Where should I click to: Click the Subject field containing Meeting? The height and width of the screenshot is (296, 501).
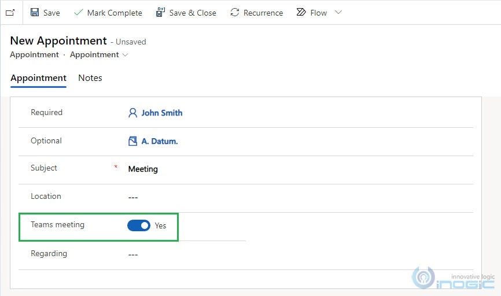(x=300, y=169)
